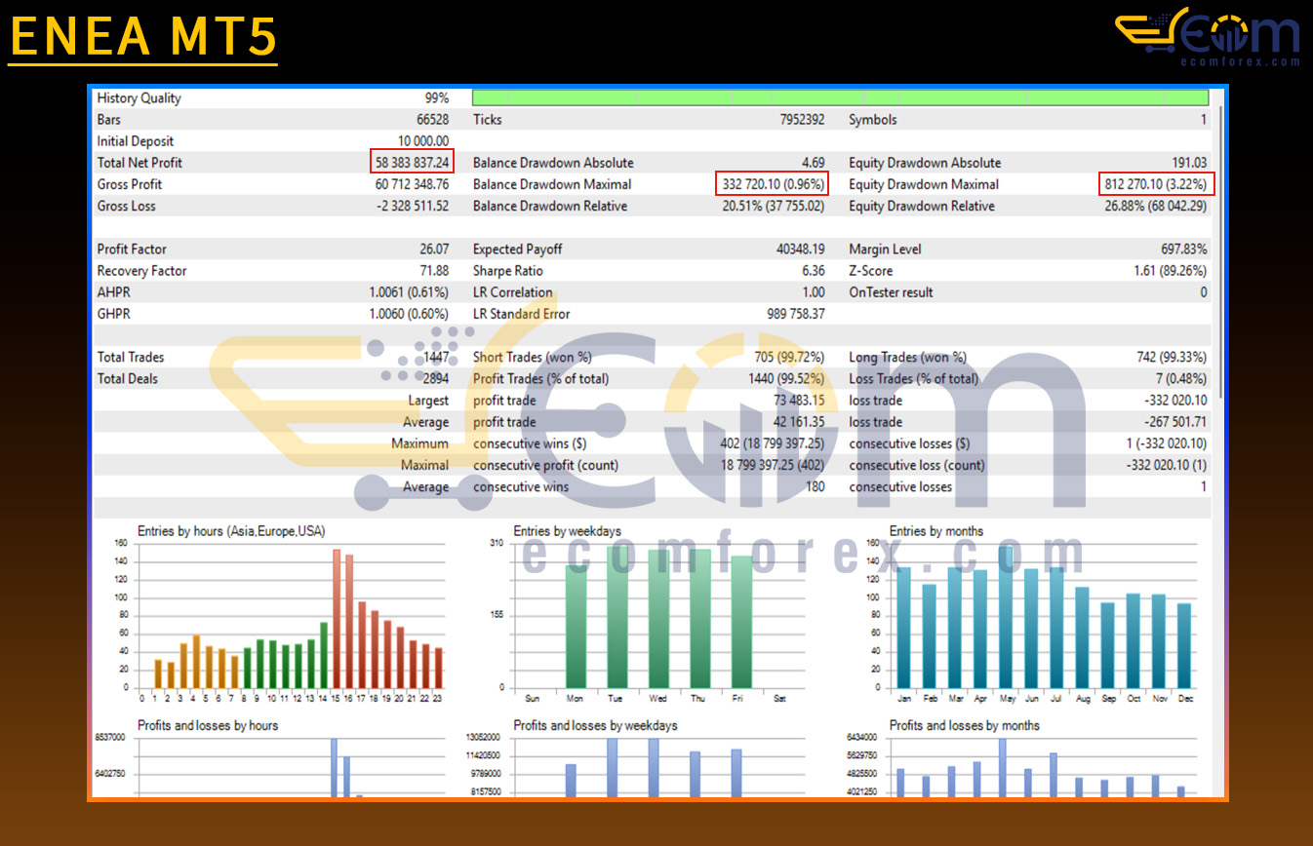Click the Sharpe Ratio value 6.36
Screen dimensions: 1313x846
[813, 271]
